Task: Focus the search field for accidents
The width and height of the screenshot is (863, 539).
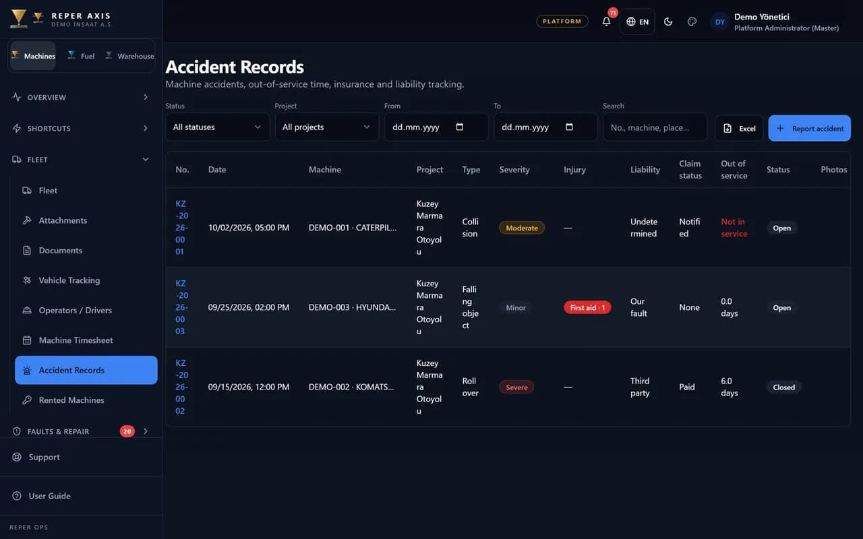Action: tap(655, 127)
